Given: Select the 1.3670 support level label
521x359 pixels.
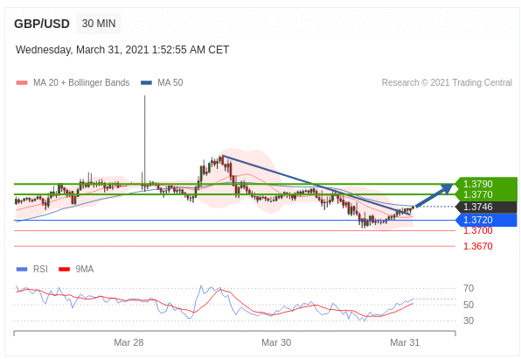Looking at the screenshot, I should click(478, 246).
